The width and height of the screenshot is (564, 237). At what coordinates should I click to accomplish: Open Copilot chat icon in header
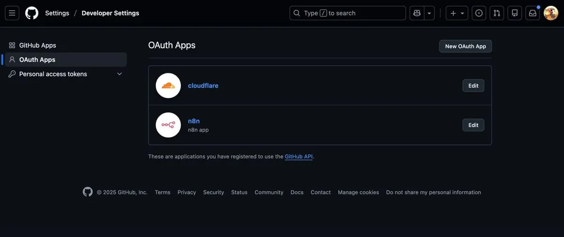pyautogui.click(x=417, y=13)
